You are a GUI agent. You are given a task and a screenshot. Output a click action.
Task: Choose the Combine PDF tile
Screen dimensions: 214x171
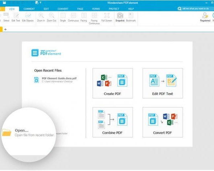[112, 122]
